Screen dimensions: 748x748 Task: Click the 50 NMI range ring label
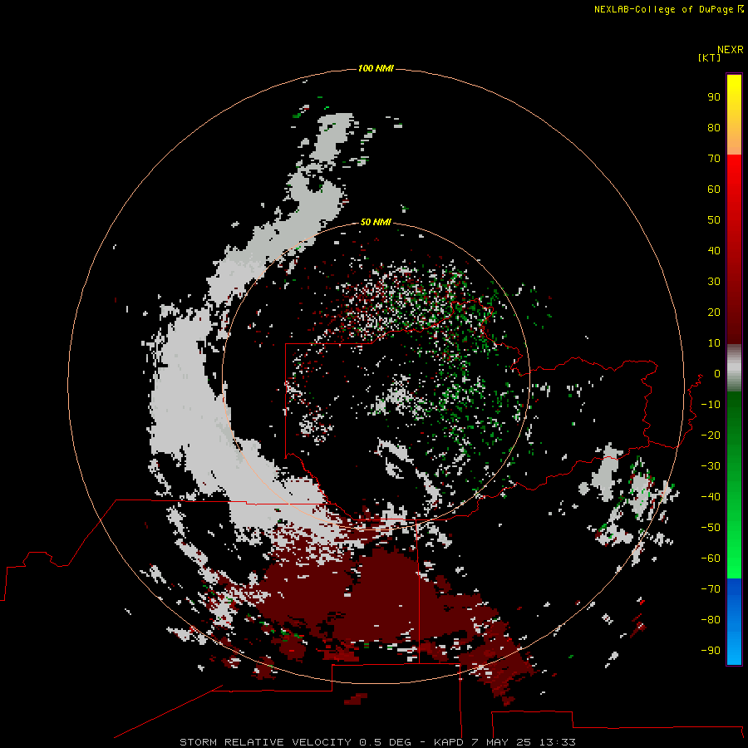tap(376, 222)
